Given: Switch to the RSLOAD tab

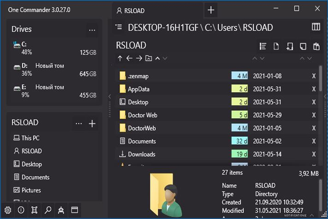Looking at the screenshot, I should click(131, 10).
